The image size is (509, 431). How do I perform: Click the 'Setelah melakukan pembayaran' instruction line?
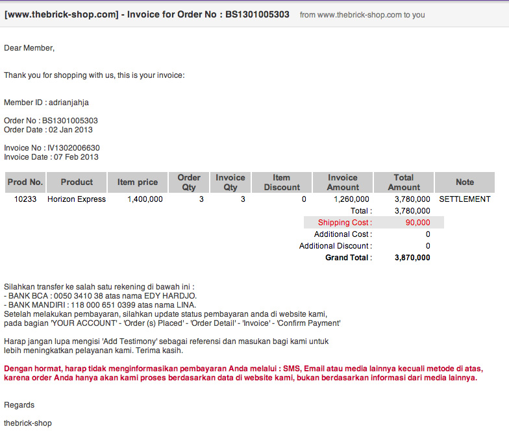[166, 314]
